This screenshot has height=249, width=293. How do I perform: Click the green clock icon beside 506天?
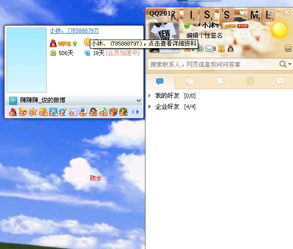tap(53, 54)
